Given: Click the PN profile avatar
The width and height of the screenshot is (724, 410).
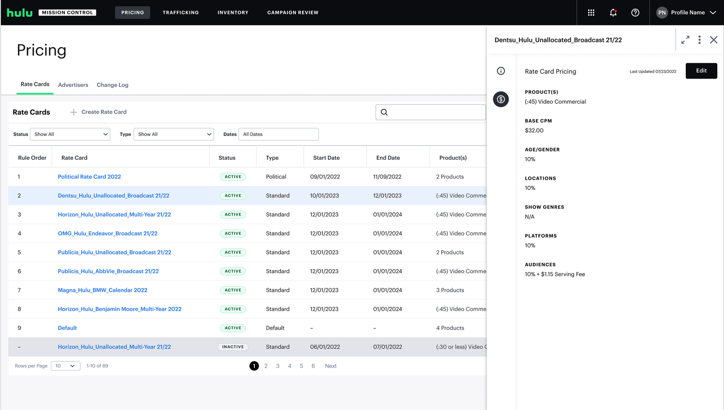Looking at the screenshot, I should pos(662,13).
